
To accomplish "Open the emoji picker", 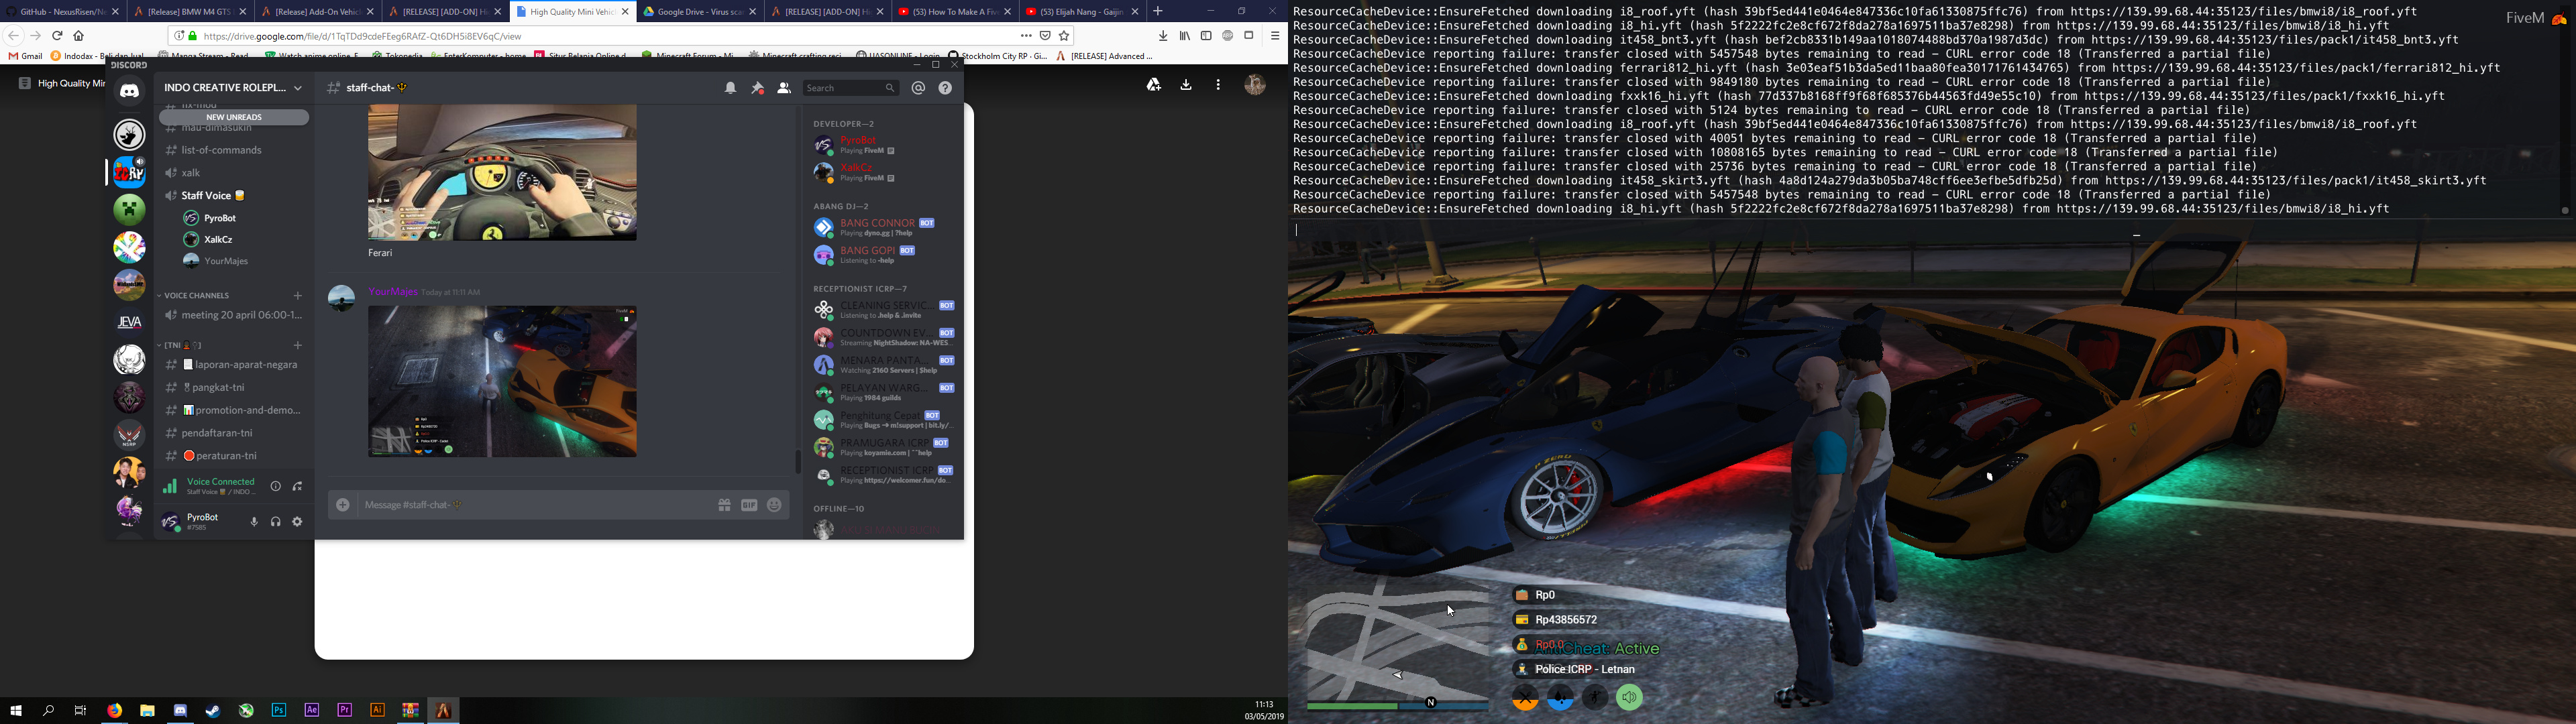I will (x=774, y=505).
